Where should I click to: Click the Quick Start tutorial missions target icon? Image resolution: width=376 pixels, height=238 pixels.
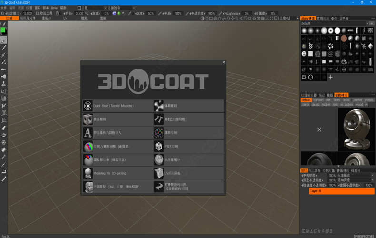coord(88,106)
